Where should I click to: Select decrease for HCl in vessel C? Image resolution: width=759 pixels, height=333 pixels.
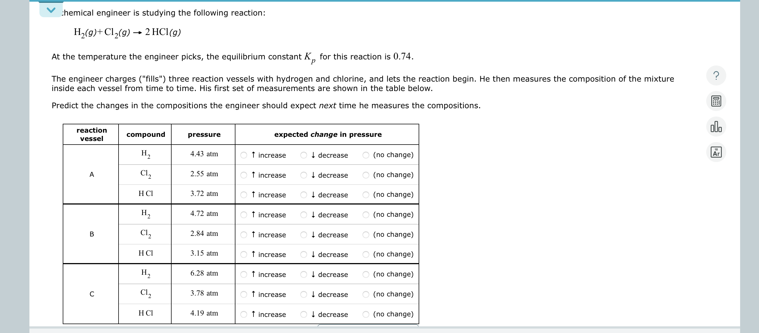(x=304, y=314)
